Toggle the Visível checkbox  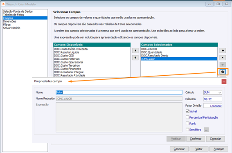point(187,111)
